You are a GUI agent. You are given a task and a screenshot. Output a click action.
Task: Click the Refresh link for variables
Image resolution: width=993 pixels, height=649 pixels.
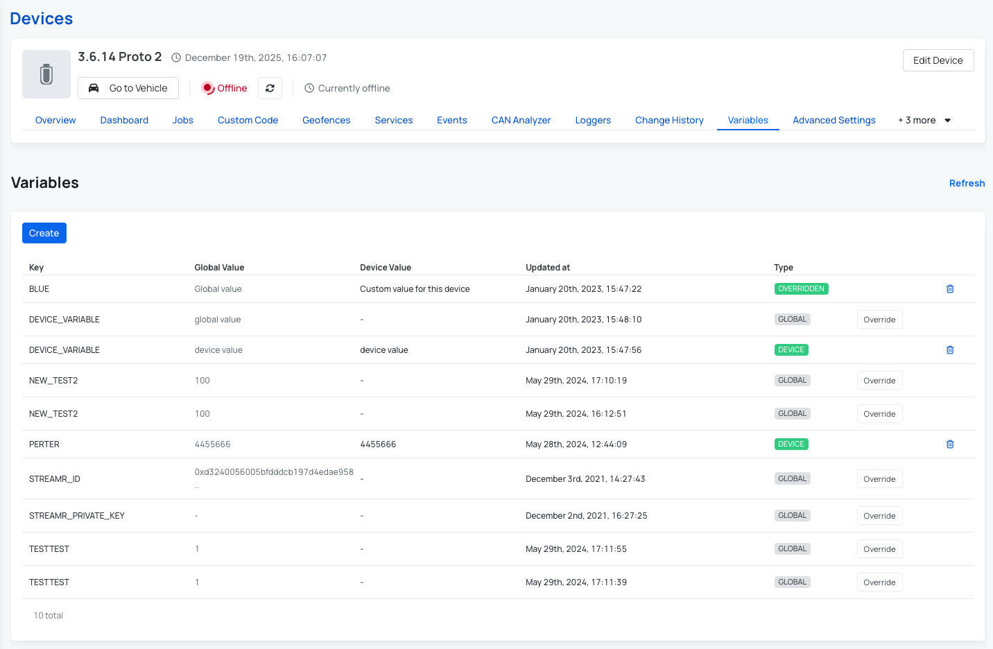(967, 183)
